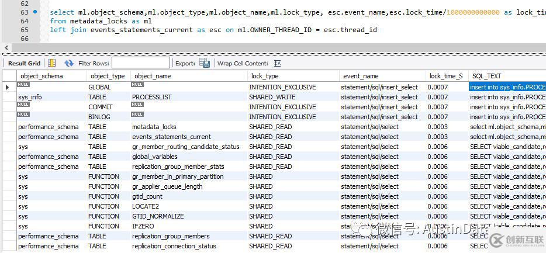546x253 pixels.
Task: Click line number 62 in the editor gutter
Action: pos(25,4)
